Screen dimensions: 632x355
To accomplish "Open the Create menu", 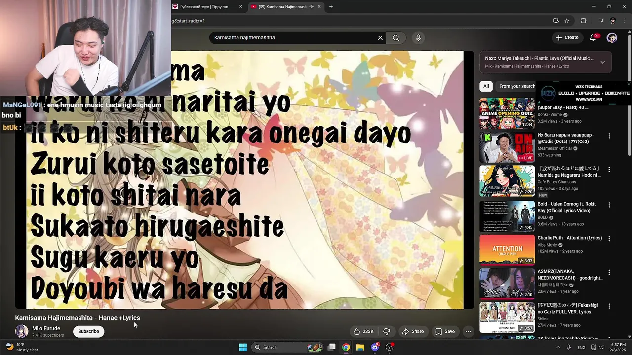I will (567, 37).
